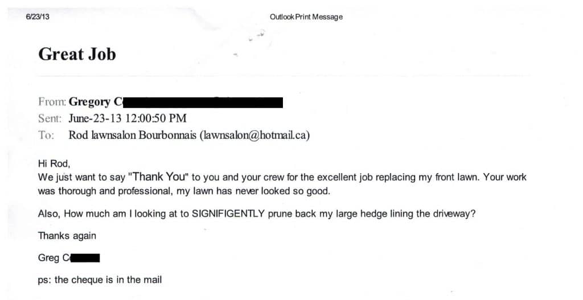Select the Sent timestamp June-23-13 12:00:50 PM
This screenshot has width=583, height=300.
point(128,118)
